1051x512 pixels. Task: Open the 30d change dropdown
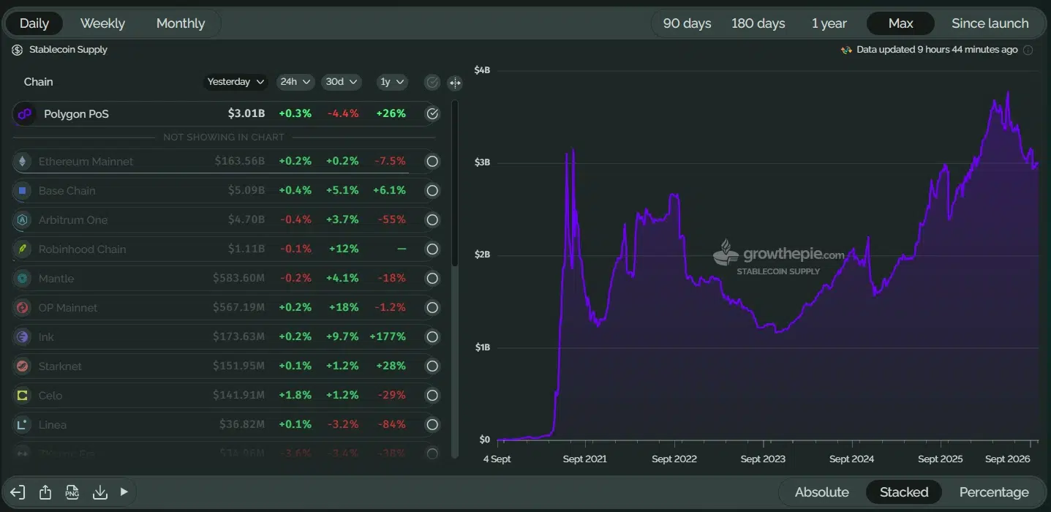click(x=342, y=82)
